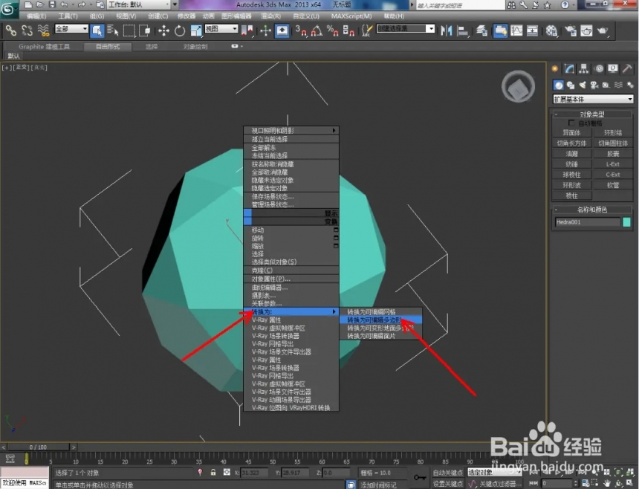Click the Rectangular Selection Region icon
Image resolution: width=639 pixels, height=489 pixels.
(129, 30)
